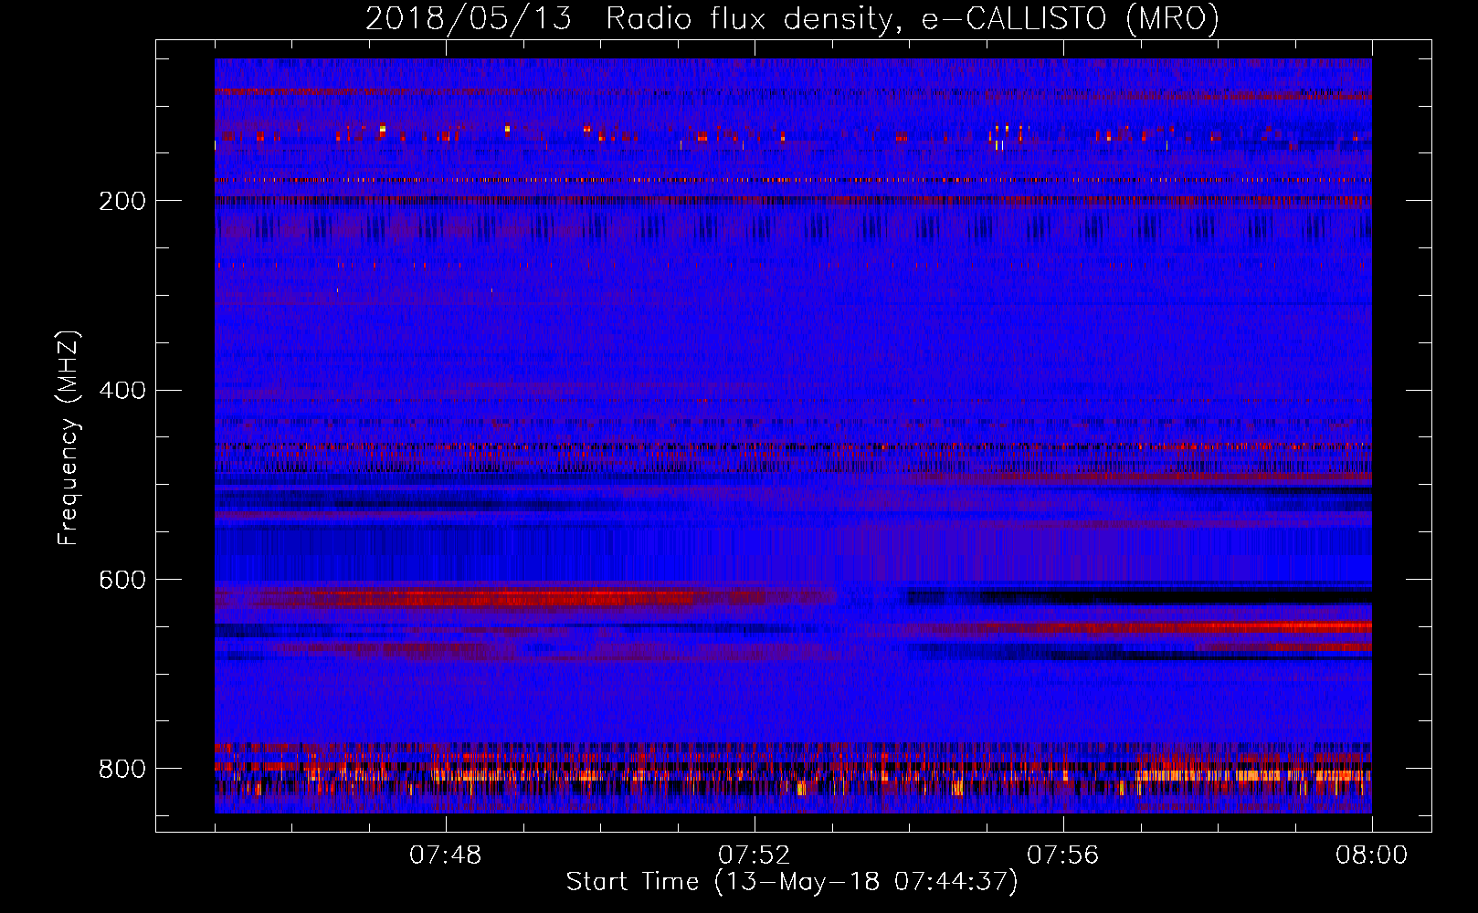This screenshot has width=1478, height=913.
Task: Click the 200 frequency tick label
Action: coord(122,201)
